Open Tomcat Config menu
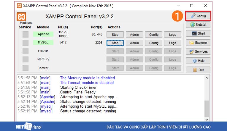This screenshot has width=227, height=131. [154, 68]
